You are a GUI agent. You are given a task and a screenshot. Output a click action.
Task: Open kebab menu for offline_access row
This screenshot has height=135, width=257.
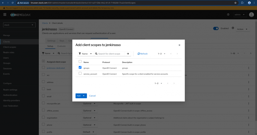[x=249, y=111]
